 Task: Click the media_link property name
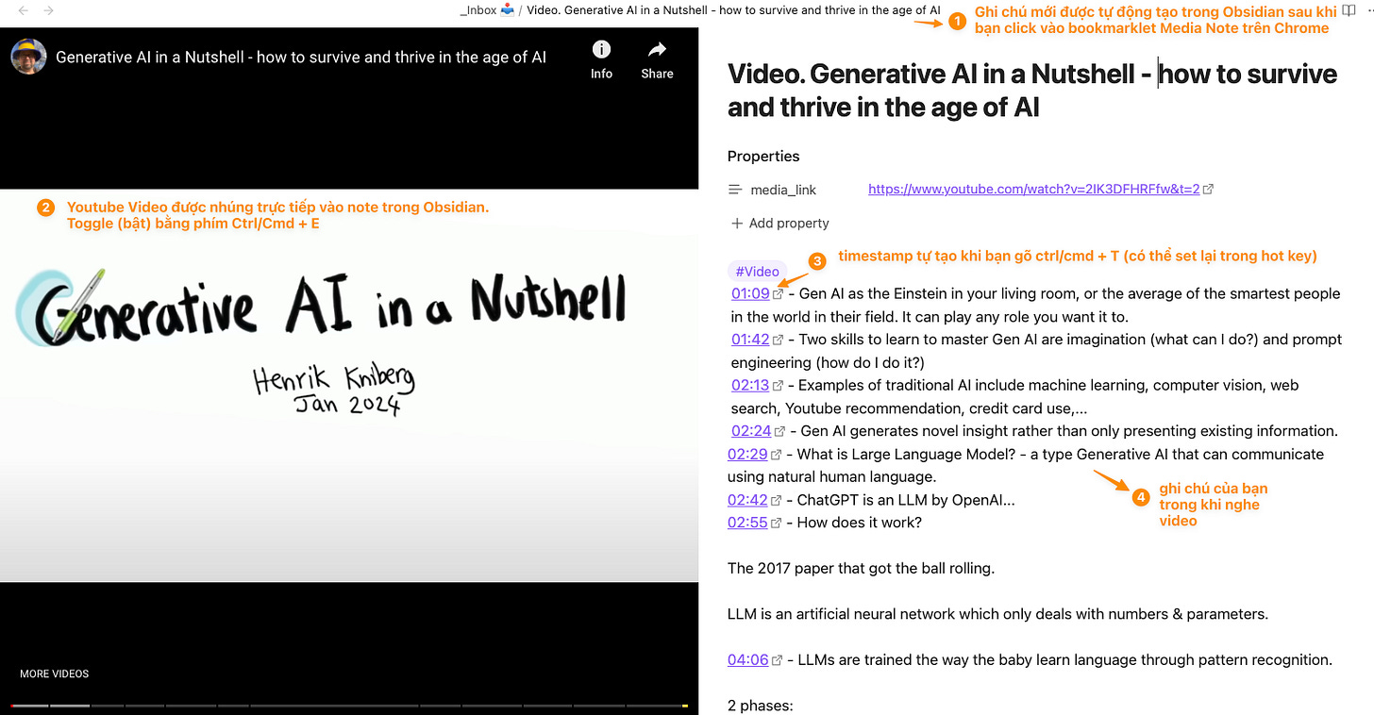pos(783,190)
